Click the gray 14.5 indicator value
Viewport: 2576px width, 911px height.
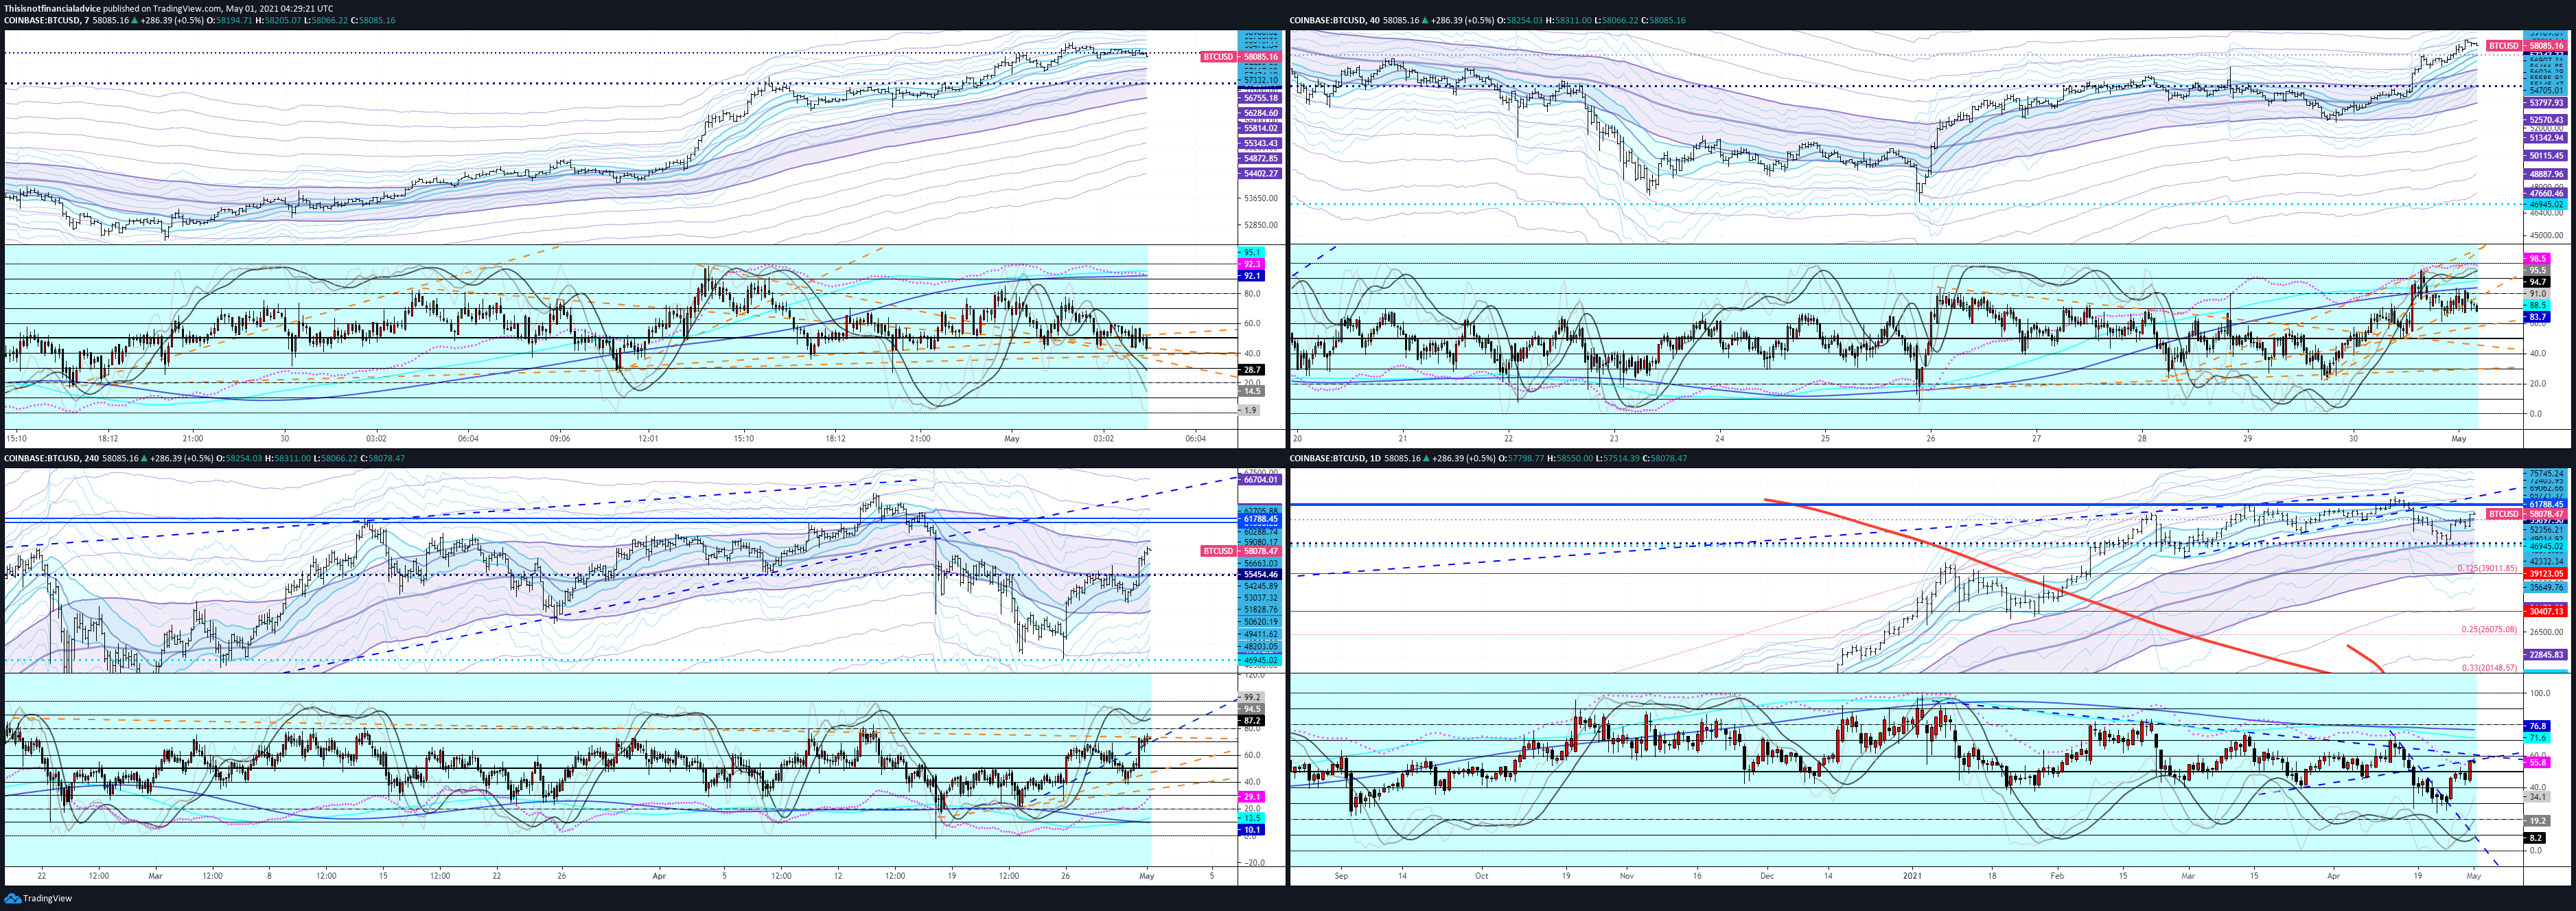(1252, 391)
